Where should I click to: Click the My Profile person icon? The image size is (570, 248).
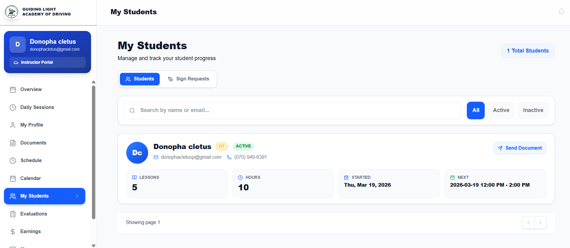[x=13, y=125]
